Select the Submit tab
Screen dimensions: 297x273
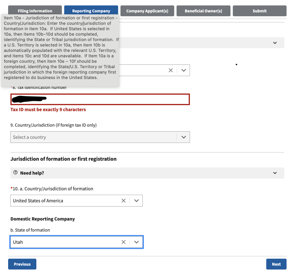259,11
